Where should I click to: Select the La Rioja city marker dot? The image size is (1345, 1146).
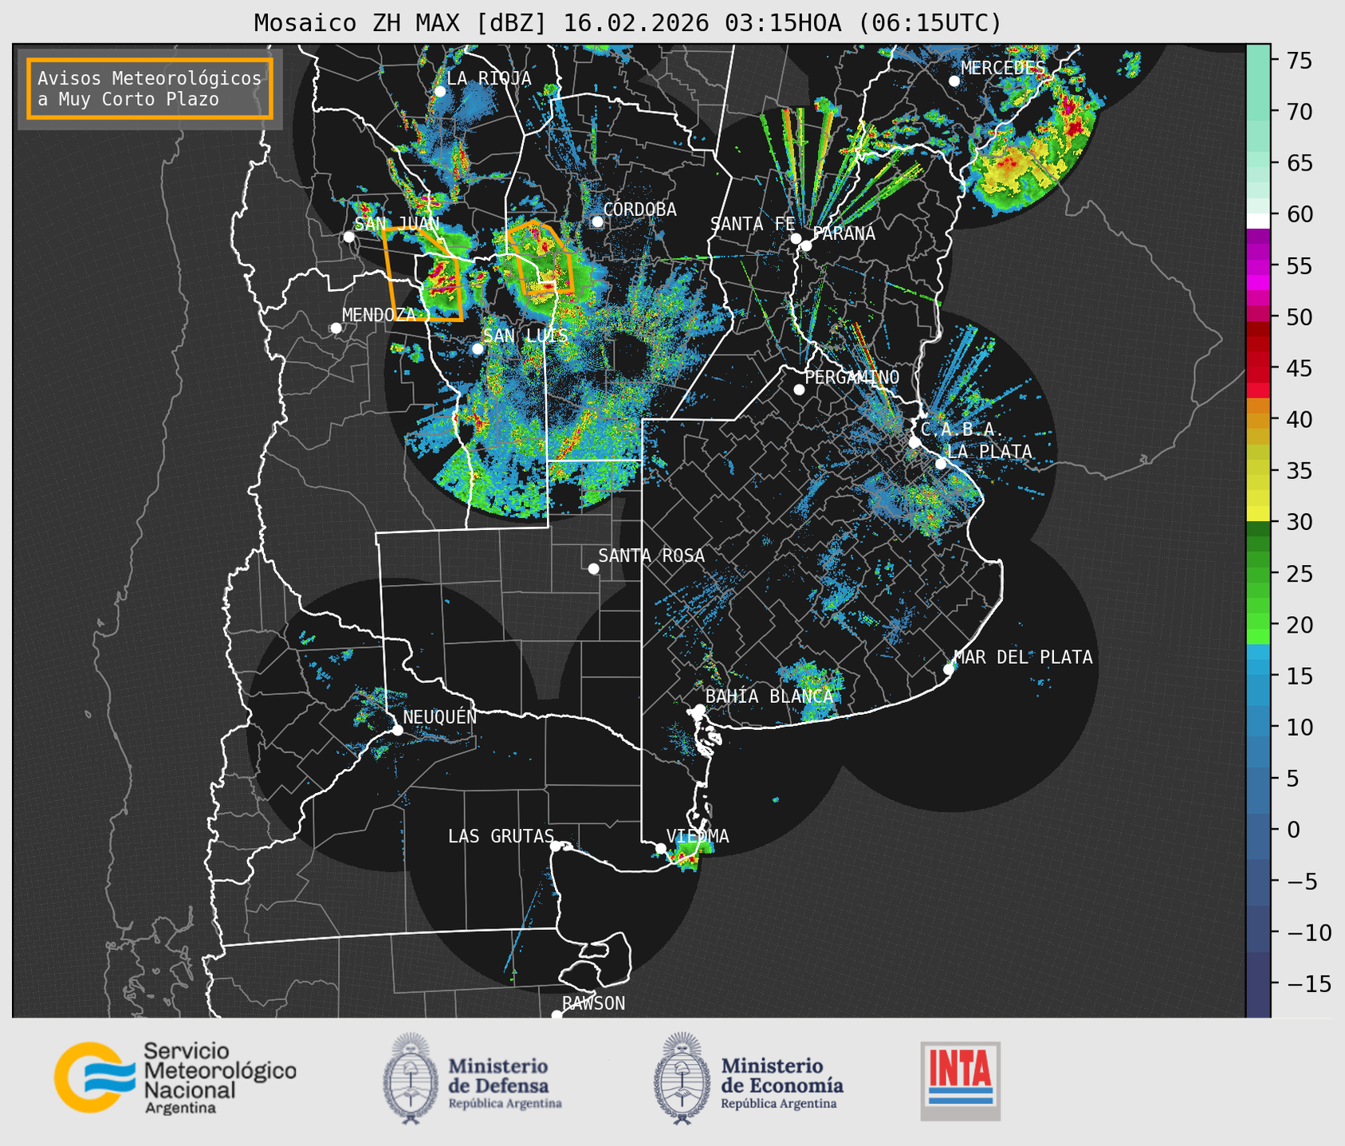(440, 92)
